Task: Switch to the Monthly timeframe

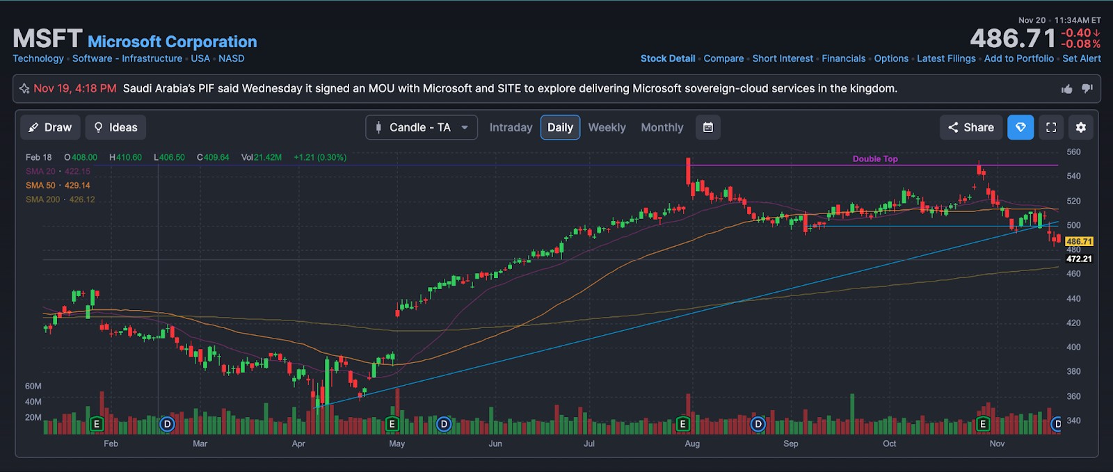Action: (662, 127)
